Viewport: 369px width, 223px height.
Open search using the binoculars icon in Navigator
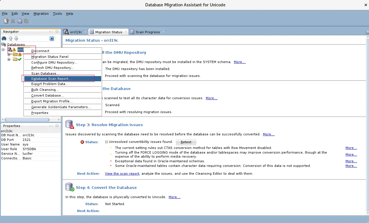coord(4,38)
